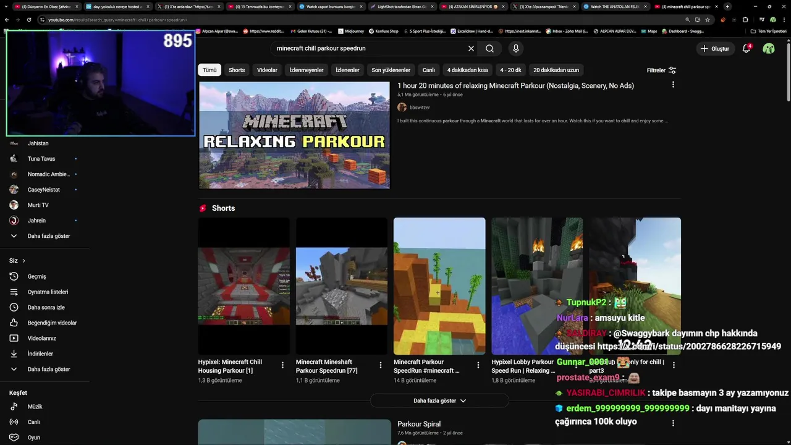Expand the Siz section chevron
791x445 pixels.
(24, 261)
